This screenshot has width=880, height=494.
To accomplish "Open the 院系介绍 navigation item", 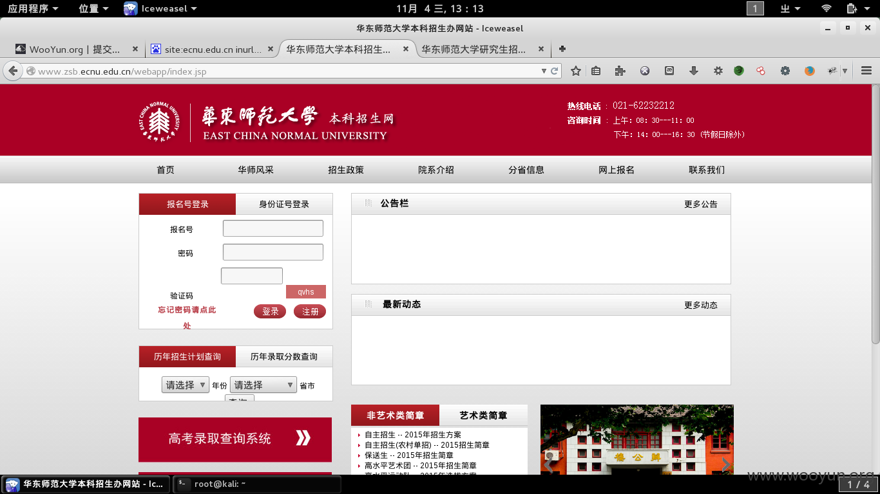I will [x=436, y=170].
